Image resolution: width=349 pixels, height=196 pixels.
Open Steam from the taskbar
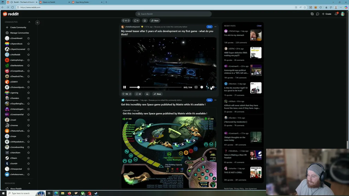click(x=96, y=193)
